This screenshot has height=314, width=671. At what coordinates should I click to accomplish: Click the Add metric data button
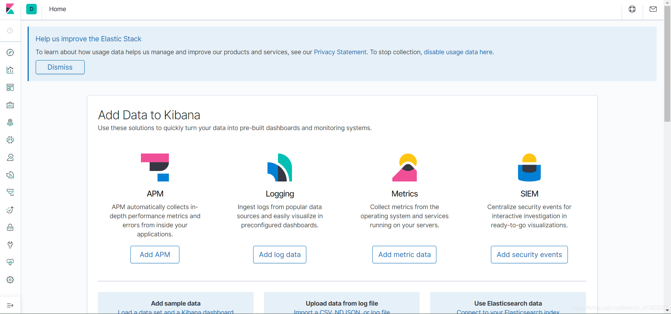(x=405, y=255)
